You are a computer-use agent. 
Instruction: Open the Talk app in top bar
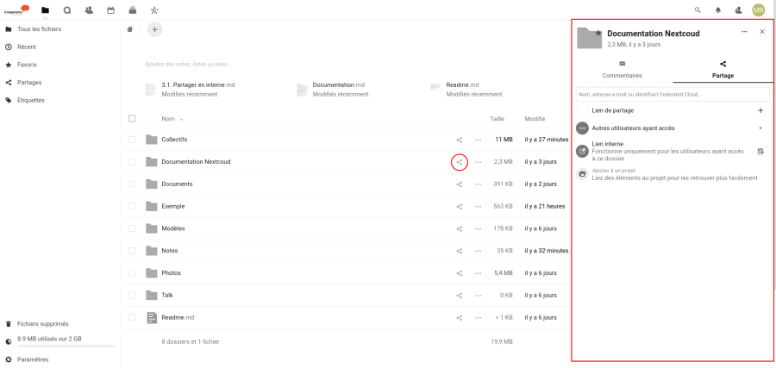pyautogui.click(x=66, y=9)
